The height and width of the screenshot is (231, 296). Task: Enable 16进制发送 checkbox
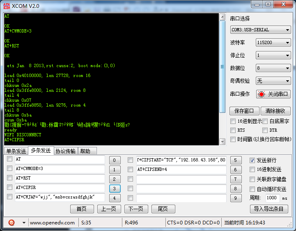click(252, 169)
